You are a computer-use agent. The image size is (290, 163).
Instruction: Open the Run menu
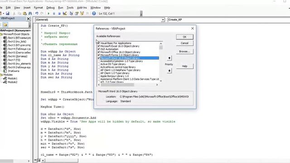tap(60, 8)
